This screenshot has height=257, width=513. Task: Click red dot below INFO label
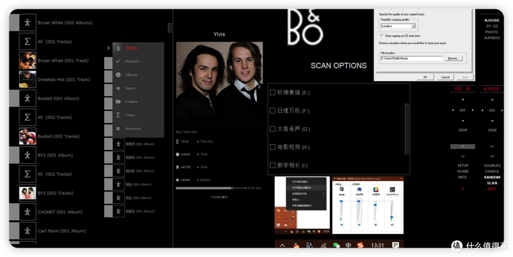(x=463, y=189)
